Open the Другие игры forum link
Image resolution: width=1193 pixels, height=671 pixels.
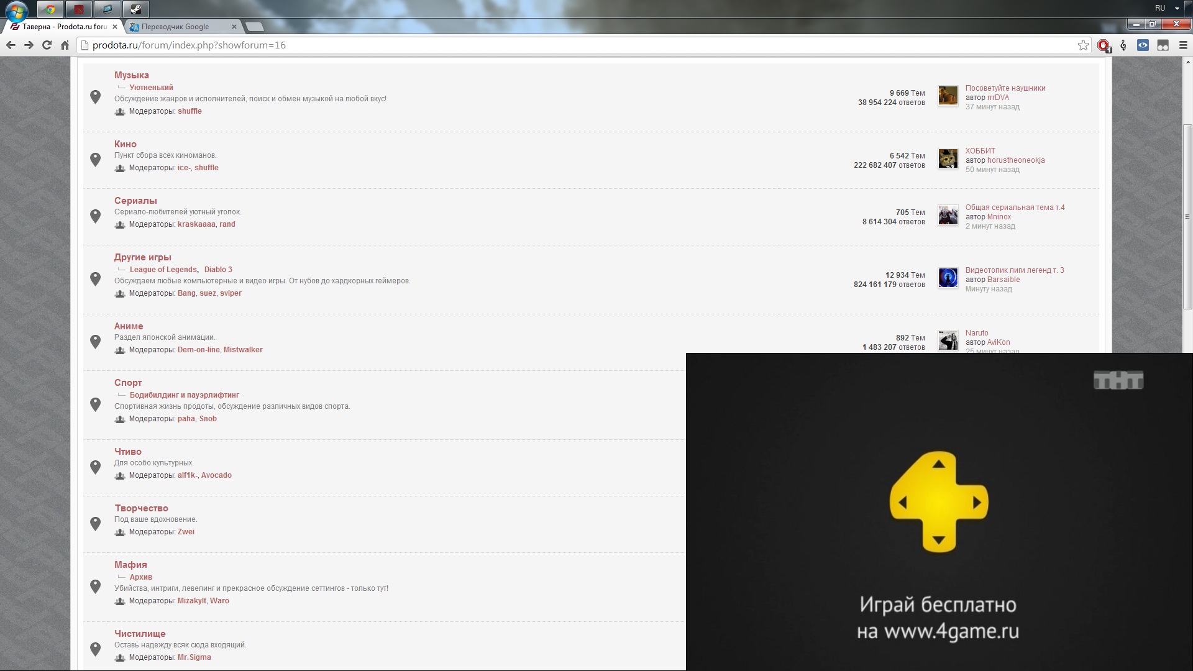point(142,257)
